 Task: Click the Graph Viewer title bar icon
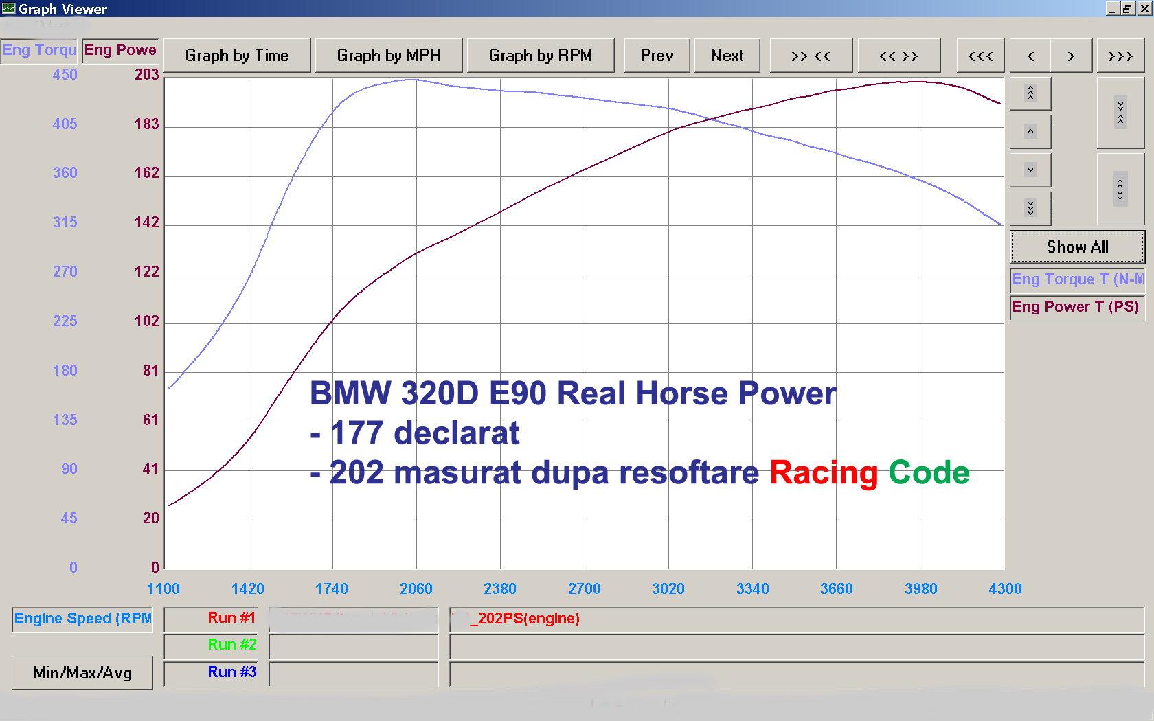tap(8, 8)
